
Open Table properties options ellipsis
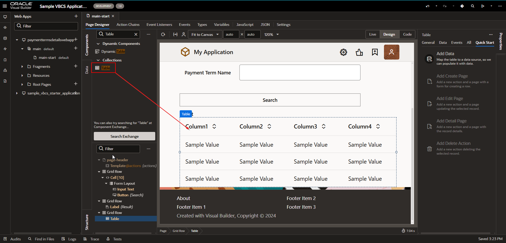pos(491,35)
